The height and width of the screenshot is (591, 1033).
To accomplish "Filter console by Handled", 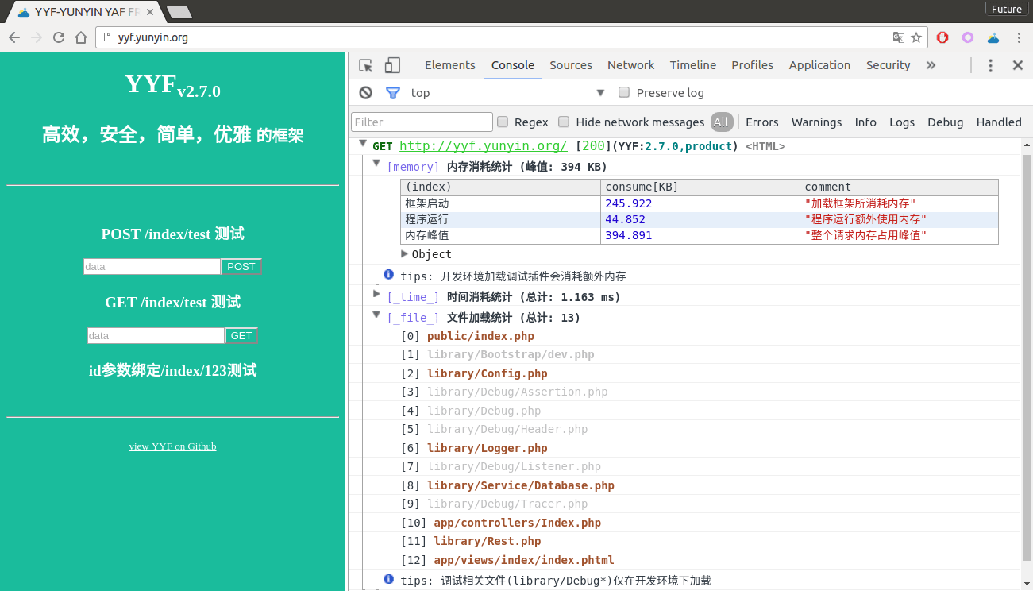I will click(x=999, y=122).
